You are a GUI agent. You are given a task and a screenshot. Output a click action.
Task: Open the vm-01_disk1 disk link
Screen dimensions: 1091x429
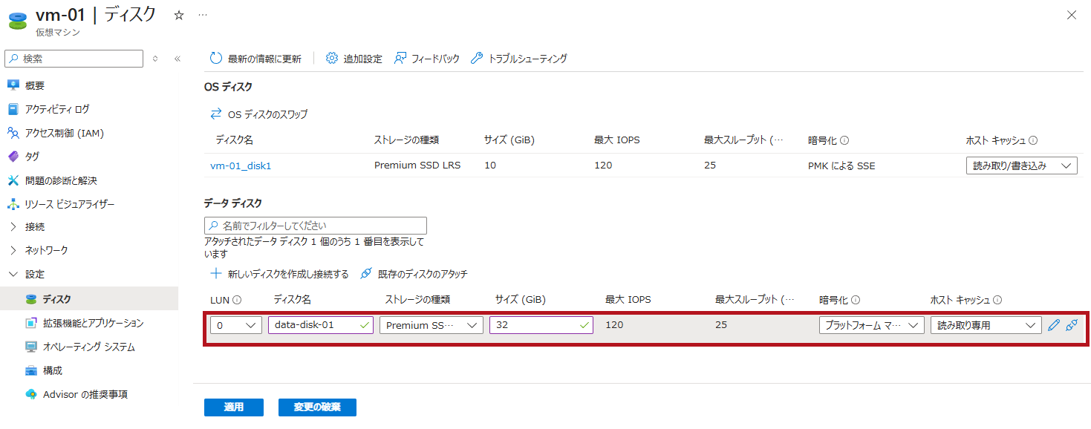[x=241, y=166]
